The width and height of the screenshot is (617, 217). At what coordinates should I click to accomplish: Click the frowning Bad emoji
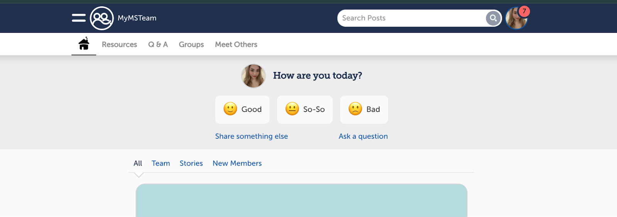pos(355,109)
